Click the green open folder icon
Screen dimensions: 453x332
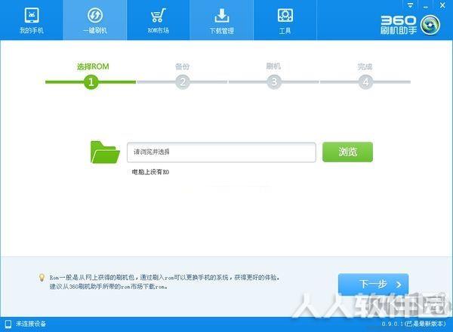pos(105,152)
